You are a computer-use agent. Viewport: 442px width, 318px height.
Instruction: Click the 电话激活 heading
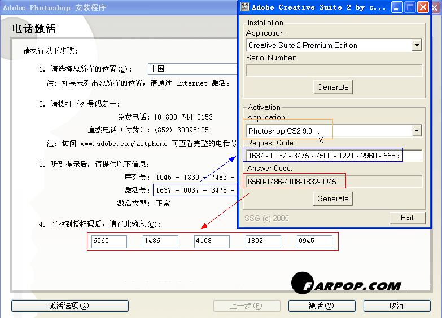click(x=34, y=29)
